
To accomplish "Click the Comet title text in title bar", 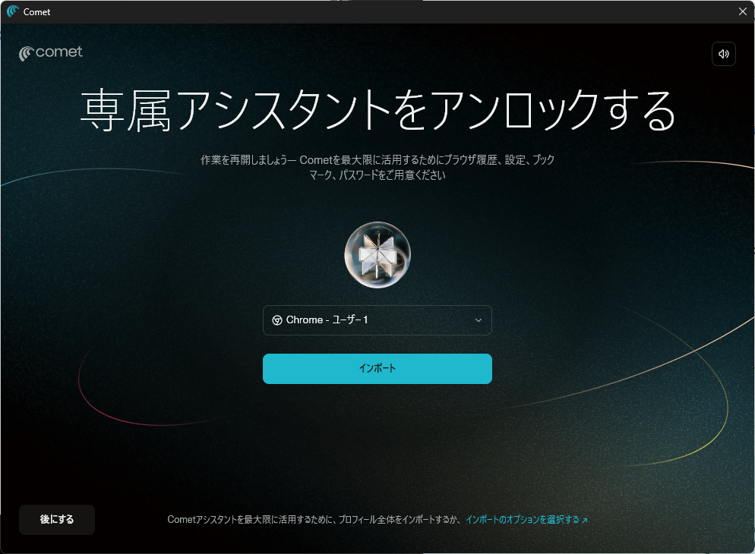I will [36, 12].
